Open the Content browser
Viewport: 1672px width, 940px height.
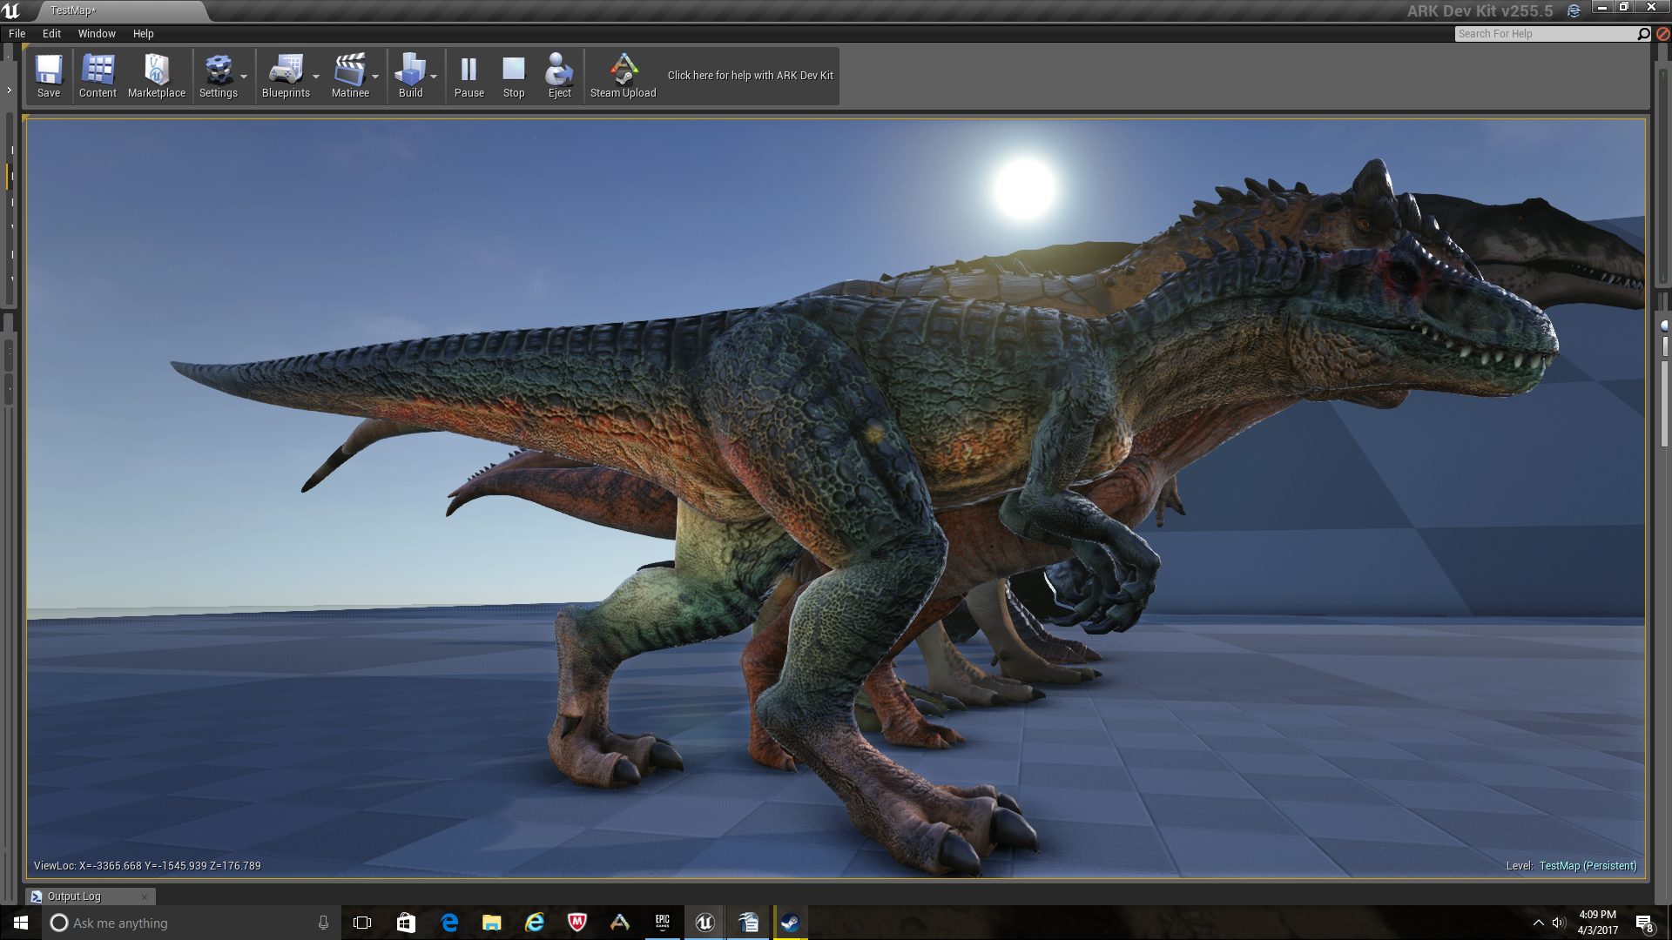pyautogui.click(x=98, y=77)
